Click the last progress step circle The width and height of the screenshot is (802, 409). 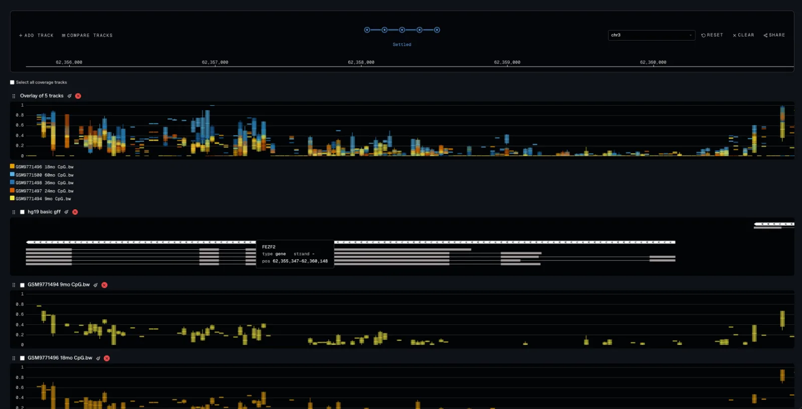click(437, 30)
